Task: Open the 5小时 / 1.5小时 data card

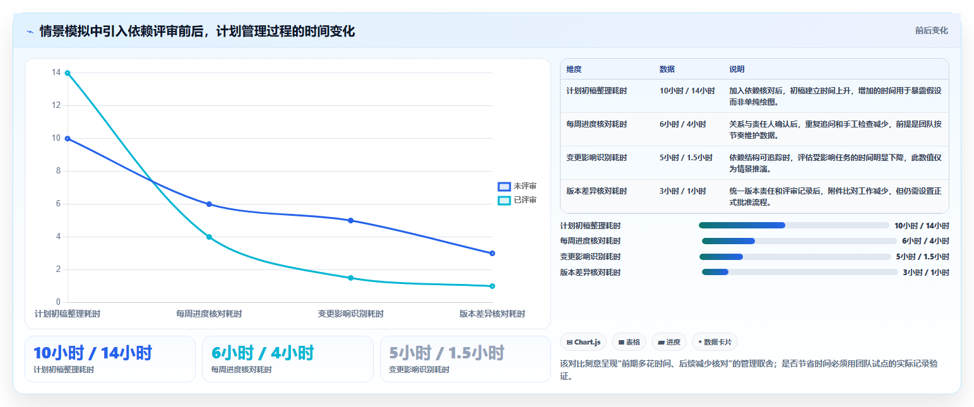Action: pyautogui.click(x=465, y=359)
